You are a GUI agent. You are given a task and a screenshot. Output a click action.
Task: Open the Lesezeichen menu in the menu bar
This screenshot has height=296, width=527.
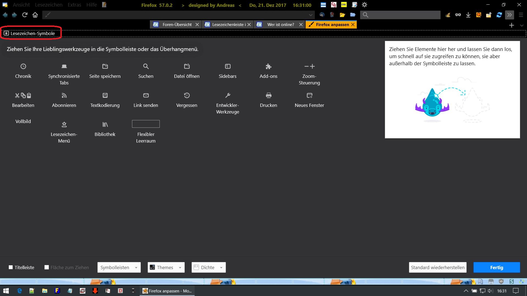click(x=49, y=5)
